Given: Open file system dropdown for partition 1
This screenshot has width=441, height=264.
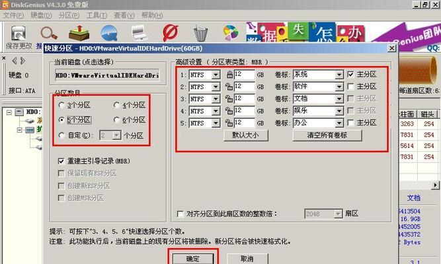Looking at the screenshot, I should click(x=216, y=75).
